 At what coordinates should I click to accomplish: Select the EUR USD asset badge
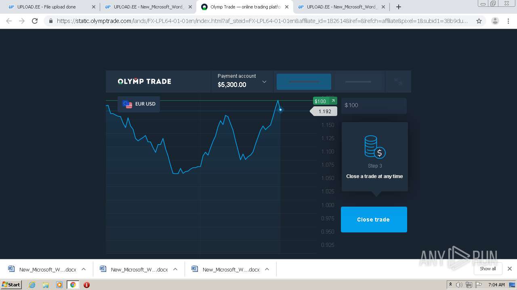pos(139,104)
